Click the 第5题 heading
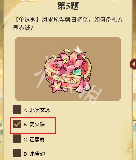Screen dimensions: 136x160 pyautogui.click(x=68, y=6)
